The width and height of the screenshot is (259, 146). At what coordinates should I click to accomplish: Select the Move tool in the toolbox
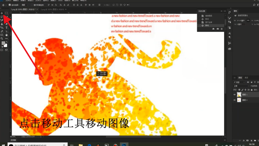2,13
